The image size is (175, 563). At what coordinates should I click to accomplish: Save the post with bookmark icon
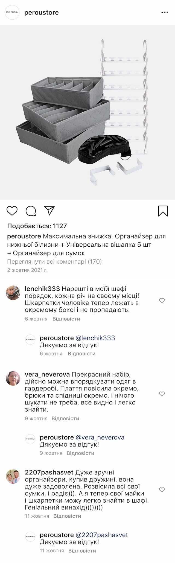[x=163, y=211]
